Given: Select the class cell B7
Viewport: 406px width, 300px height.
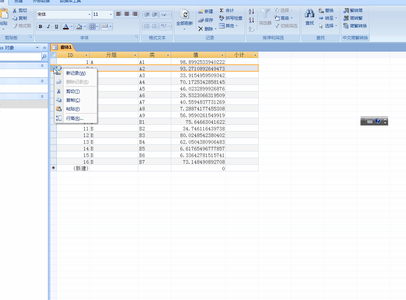Looking at the screenshot, I should (154, 162).
